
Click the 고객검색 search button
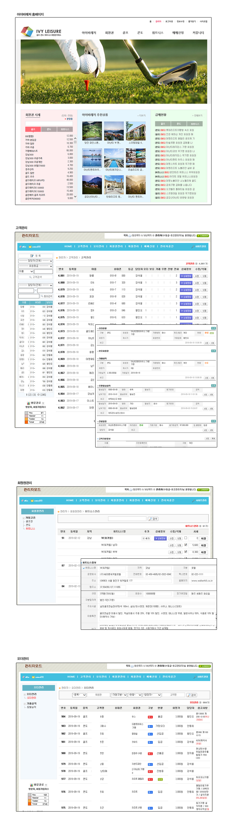[x=36, y=277]
